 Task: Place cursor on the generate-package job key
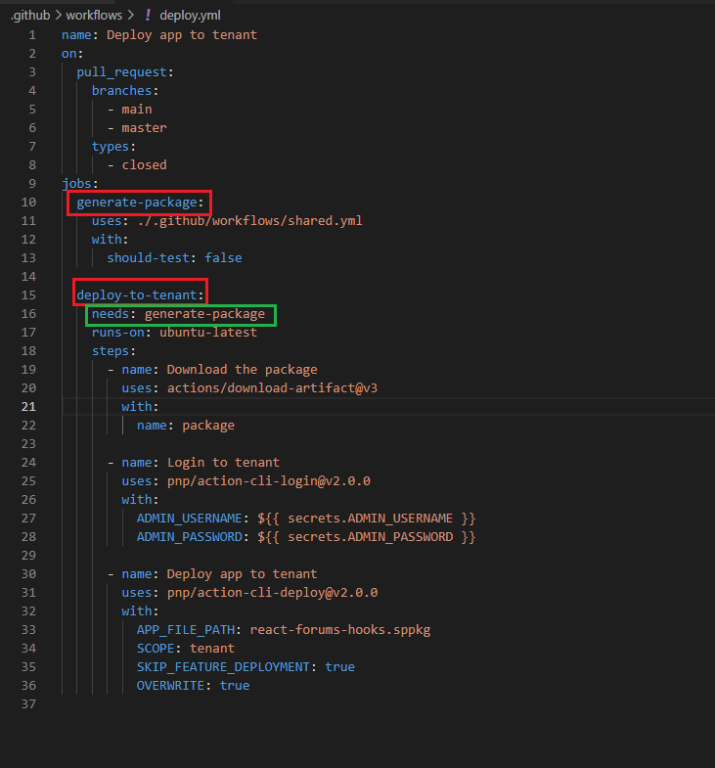(140, 203)
